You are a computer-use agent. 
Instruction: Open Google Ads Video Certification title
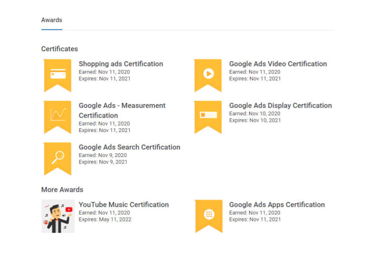pos(278,64)
